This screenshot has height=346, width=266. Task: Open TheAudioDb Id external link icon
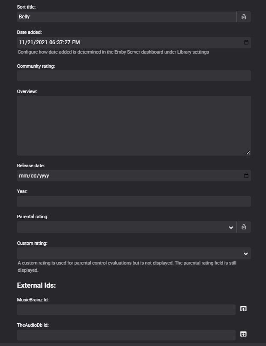pyautogui.click(x=243, y=334)
